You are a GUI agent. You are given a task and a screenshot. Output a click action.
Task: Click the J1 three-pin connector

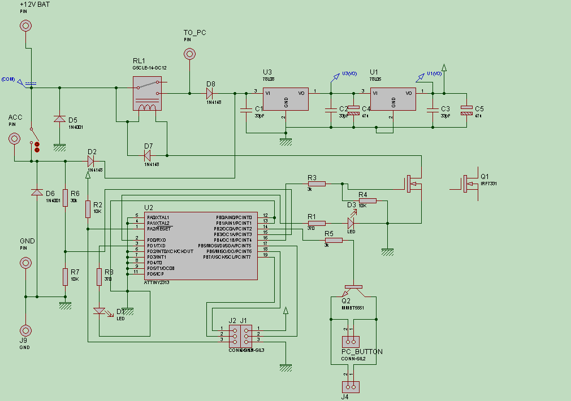click(x=246, y=336)
